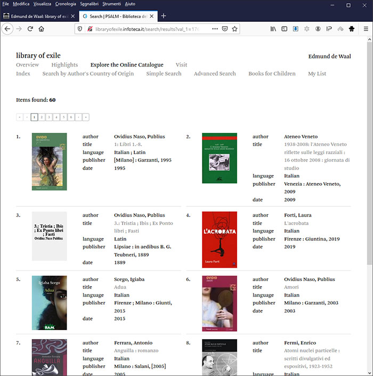Go to the browser home page
The image size is (373, 376).
pyautogui.click(x=41, y=29)
